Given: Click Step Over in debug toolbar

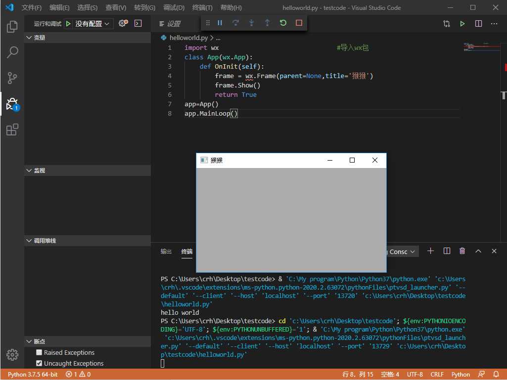Looking at the screenshot, I should [x=236, y=23].
